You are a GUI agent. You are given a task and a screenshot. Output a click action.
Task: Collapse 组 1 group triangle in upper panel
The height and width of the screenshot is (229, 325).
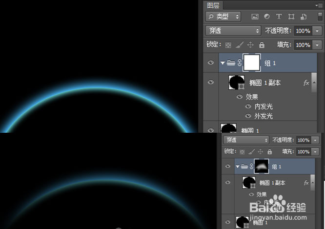tap(223, 63)
